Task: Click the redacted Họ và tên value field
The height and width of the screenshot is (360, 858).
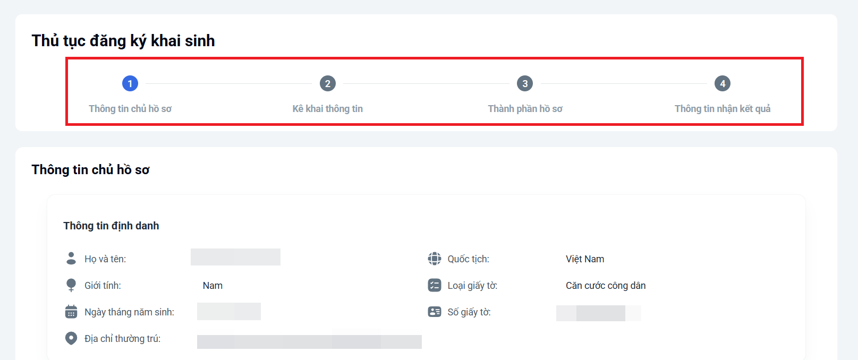Action: [235, 257]
